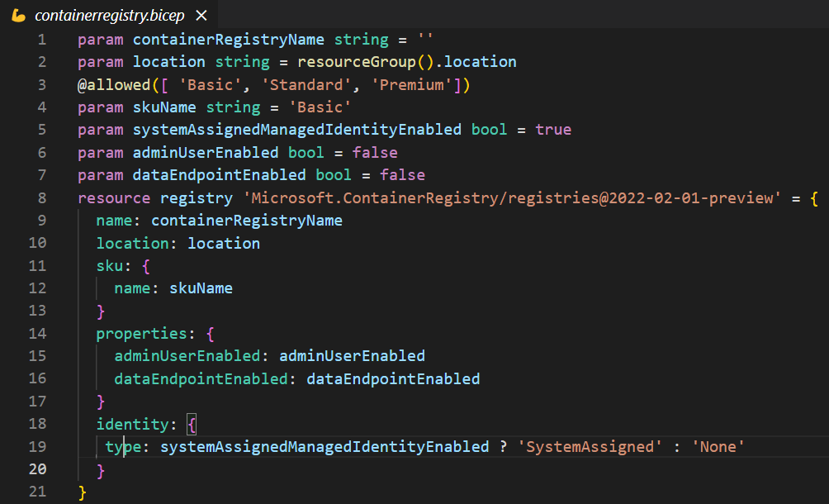Close the containerregistry.bicep tab

tap(201, 16)
